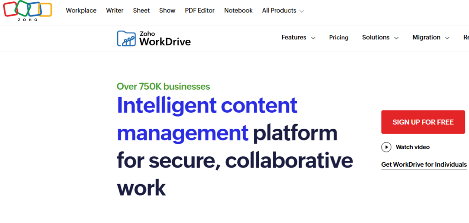Expand the Solutions menu
469x223 pixels.
pos(380,38)
